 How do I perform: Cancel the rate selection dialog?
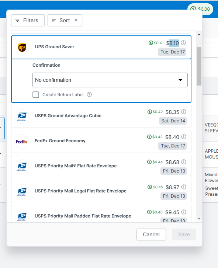point(151,234)
